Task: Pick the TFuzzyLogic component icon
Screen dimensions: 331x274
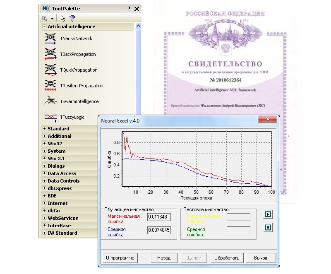Action: point(50,117)
